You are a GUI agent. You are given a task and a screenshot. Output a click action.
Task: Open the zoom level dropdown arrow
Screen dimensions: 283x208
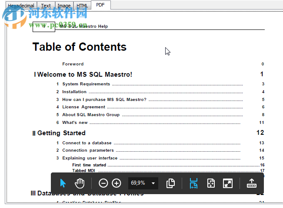coord(153,183)
